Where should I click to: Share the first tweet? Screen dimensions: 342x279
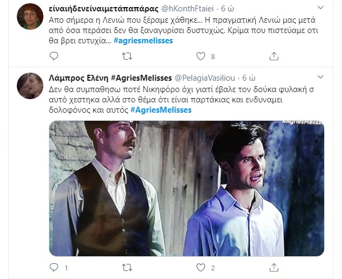click(x=274, y=56)
